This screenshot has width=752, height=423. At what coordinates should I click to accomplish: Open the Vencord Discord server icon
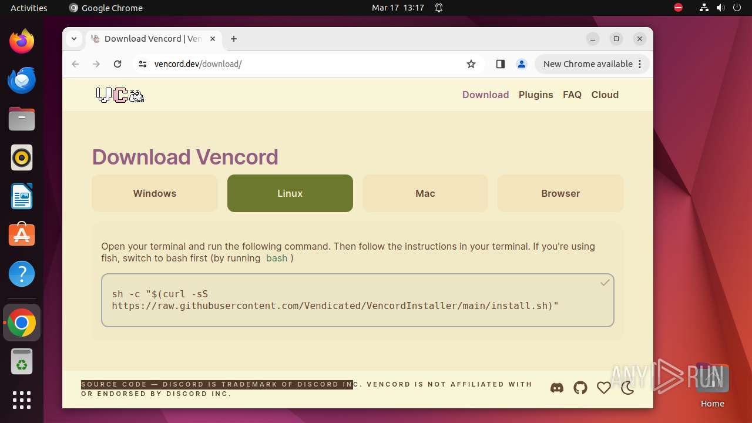click(557, 388)
